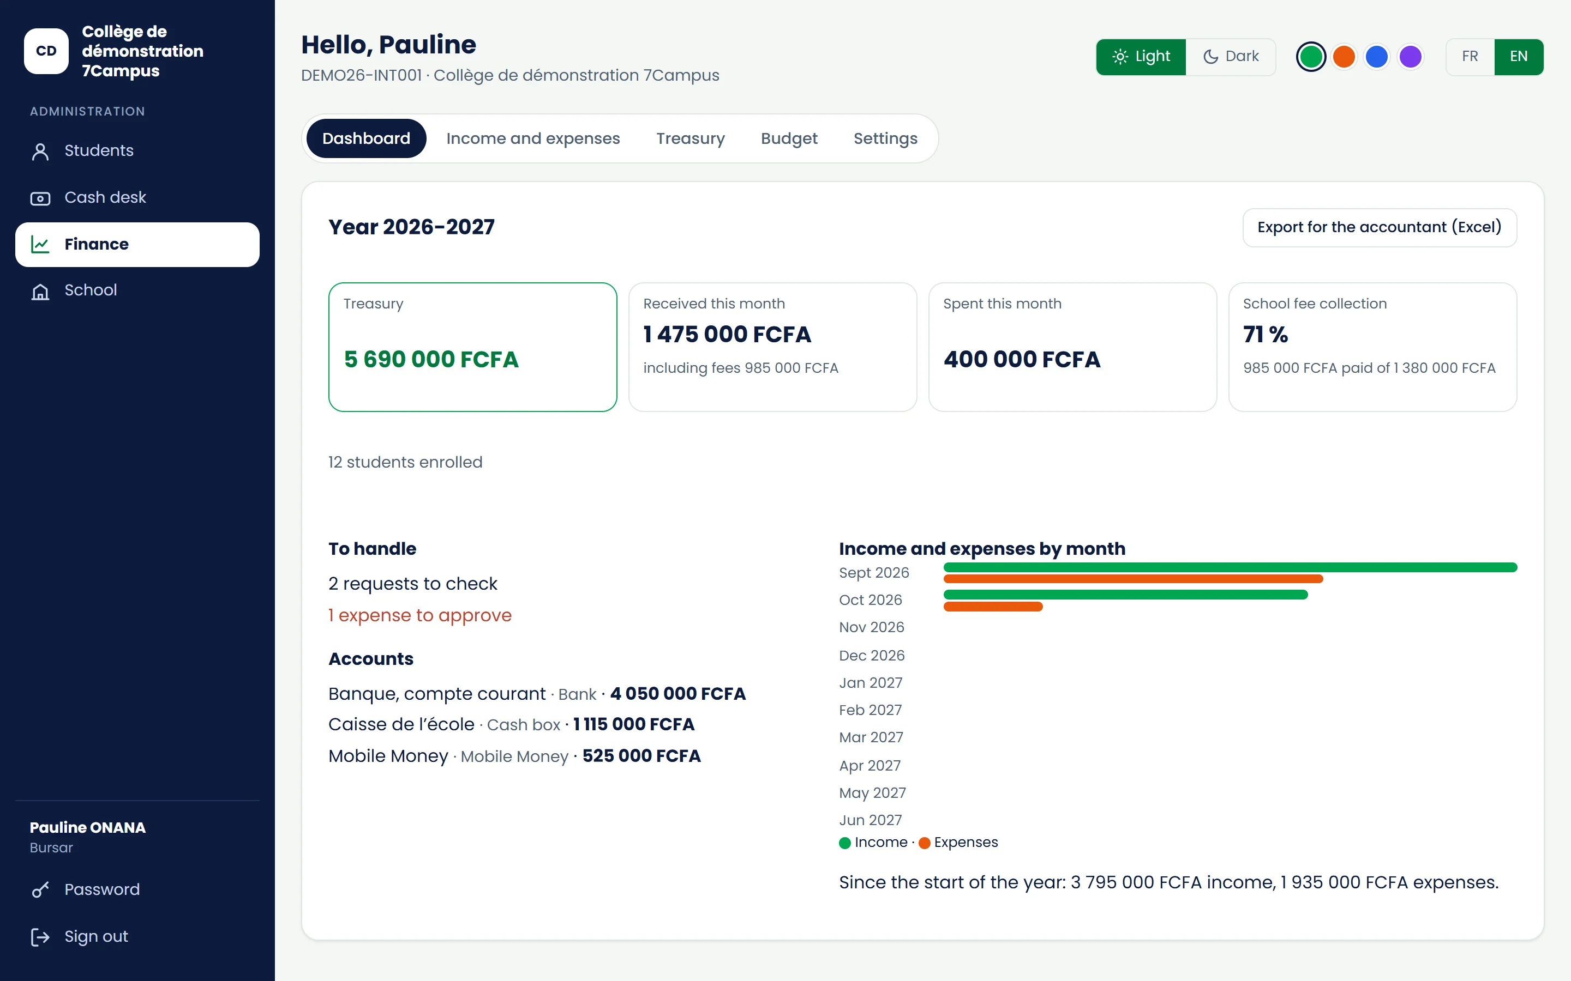
Task: Click the Cash desk banknote icon
Action: (40, 198)
